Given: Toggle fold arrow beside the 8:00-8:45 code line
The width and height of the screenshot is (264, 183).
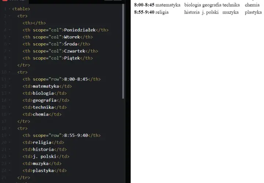Looking at the screenshot, I should coord(10,79).
